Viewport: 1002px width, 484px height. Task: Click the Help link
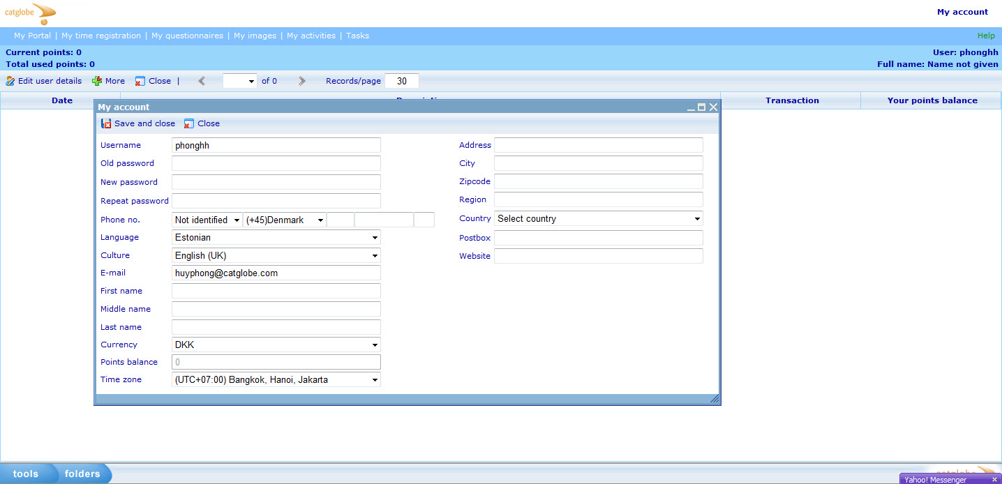(x=985, y=36)
